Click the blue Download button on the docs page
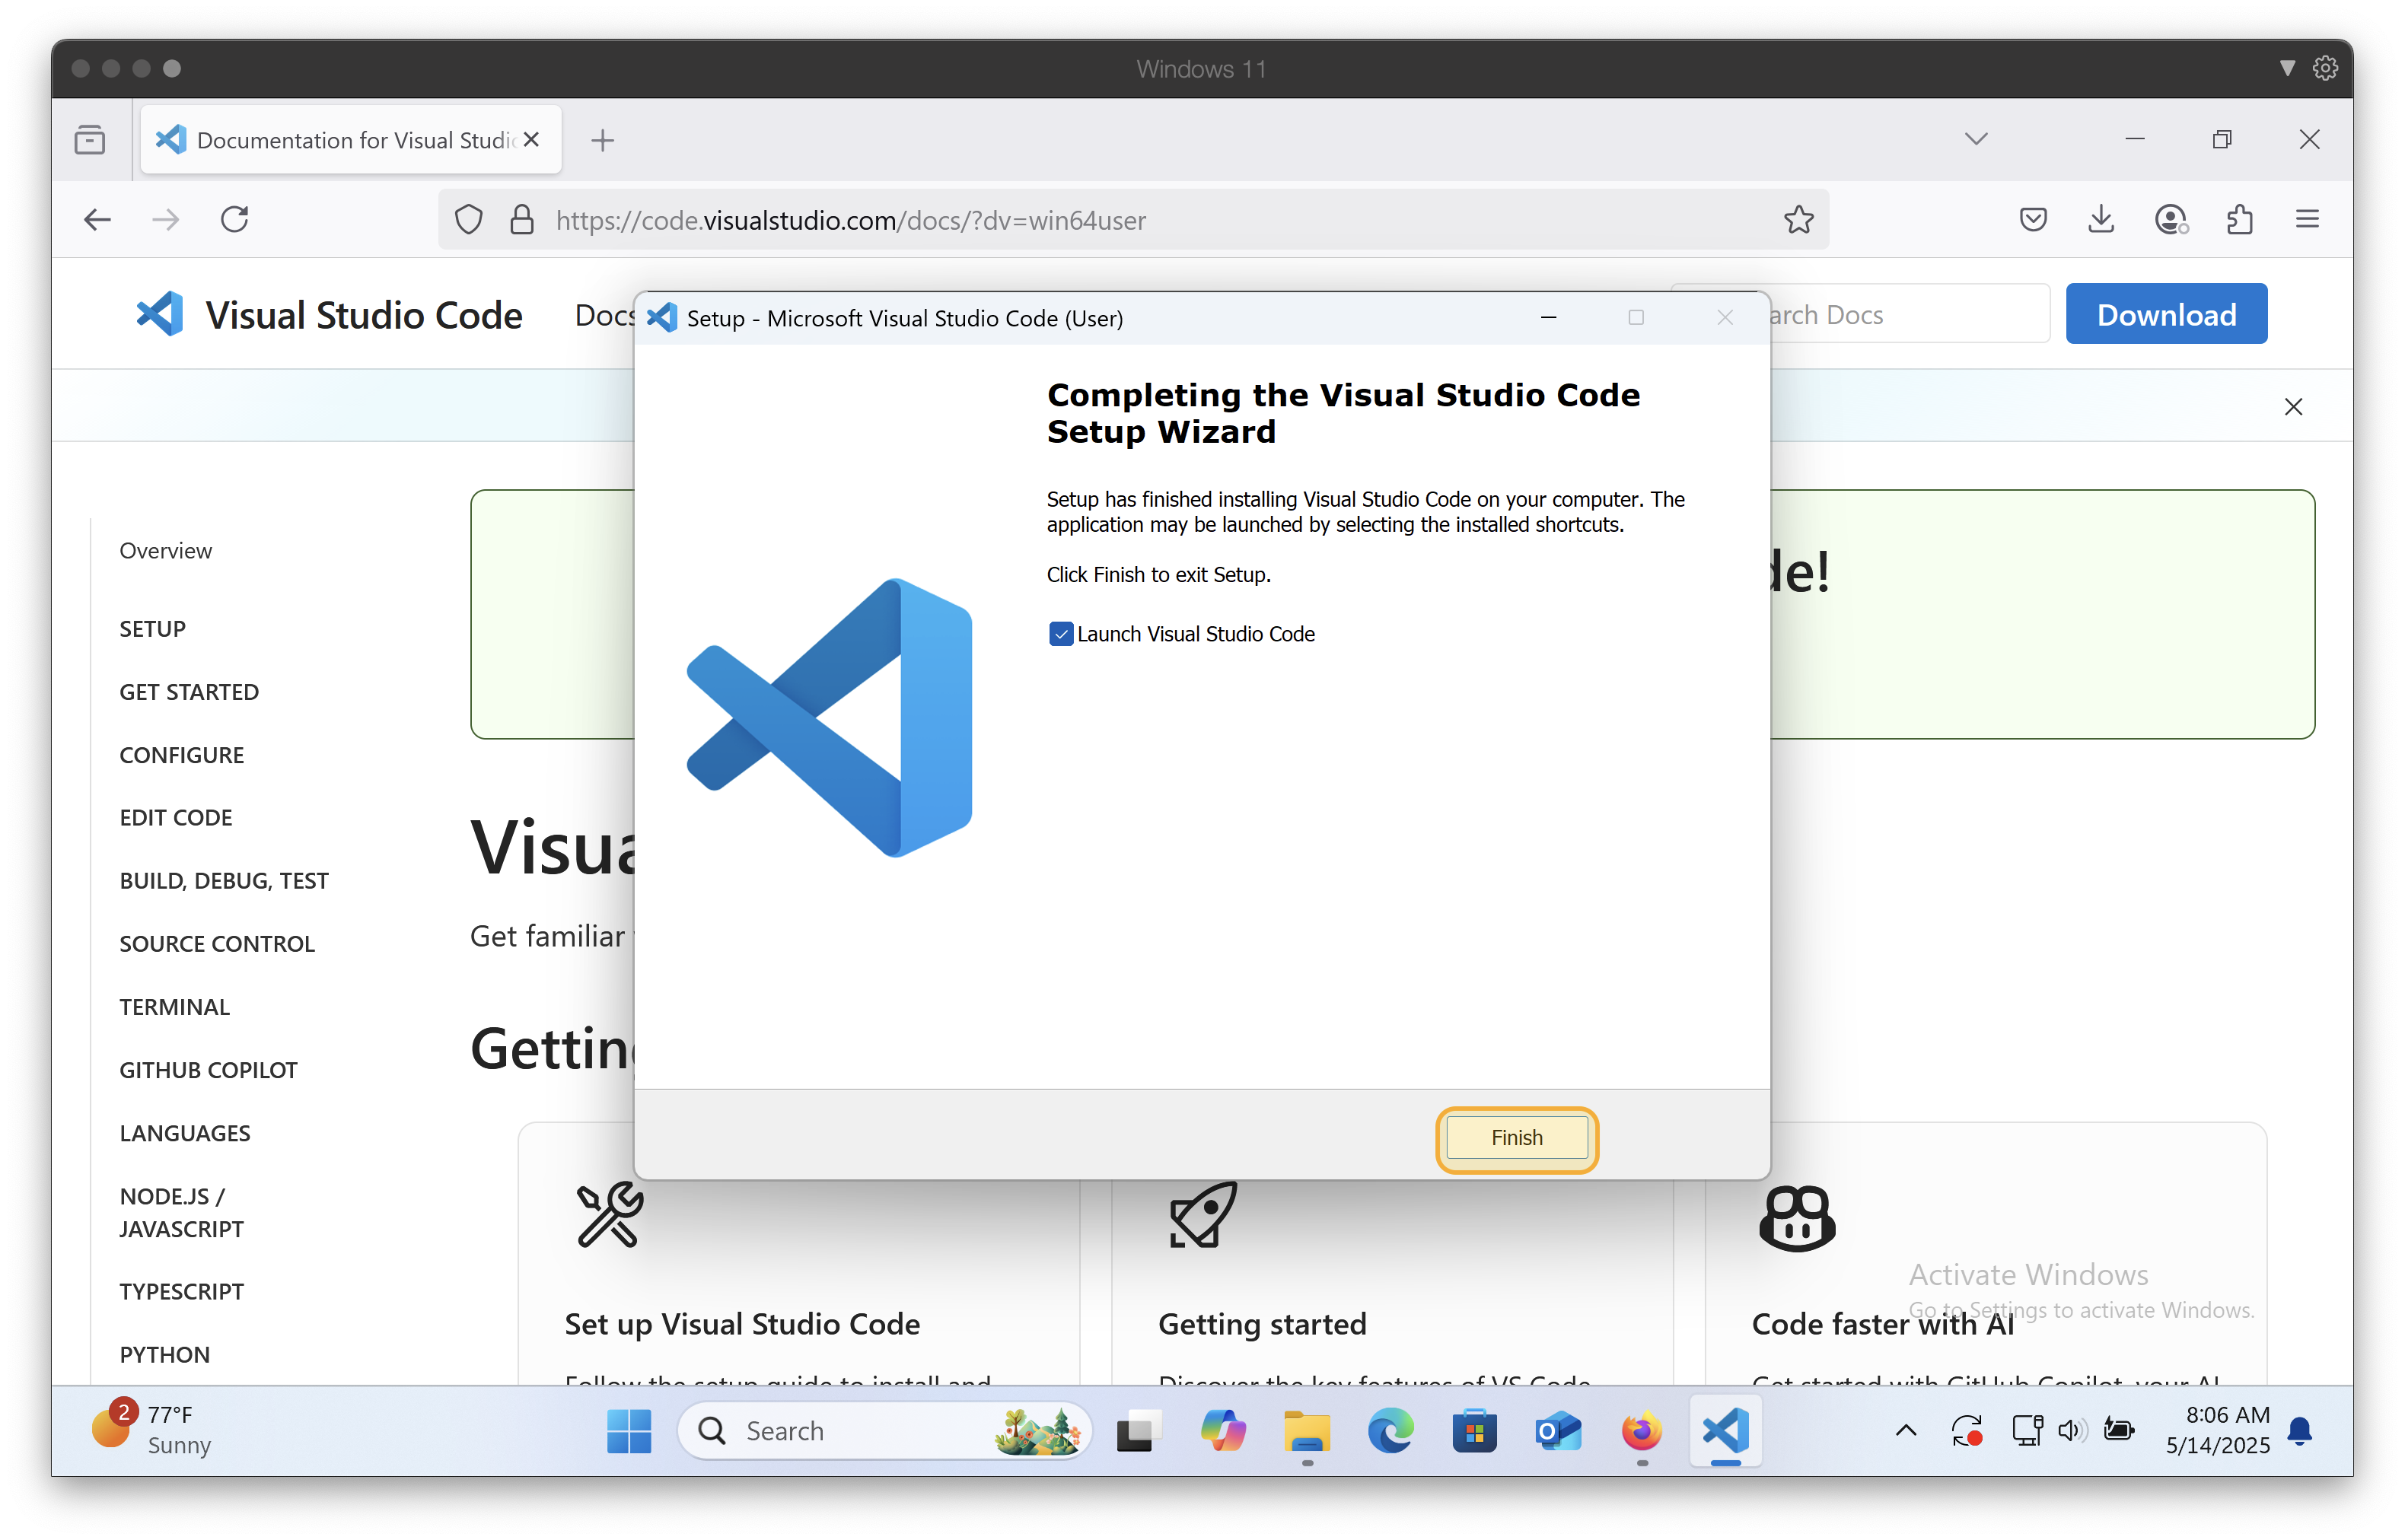This screenshot has width=2405, height=1540. [2166, 315]
